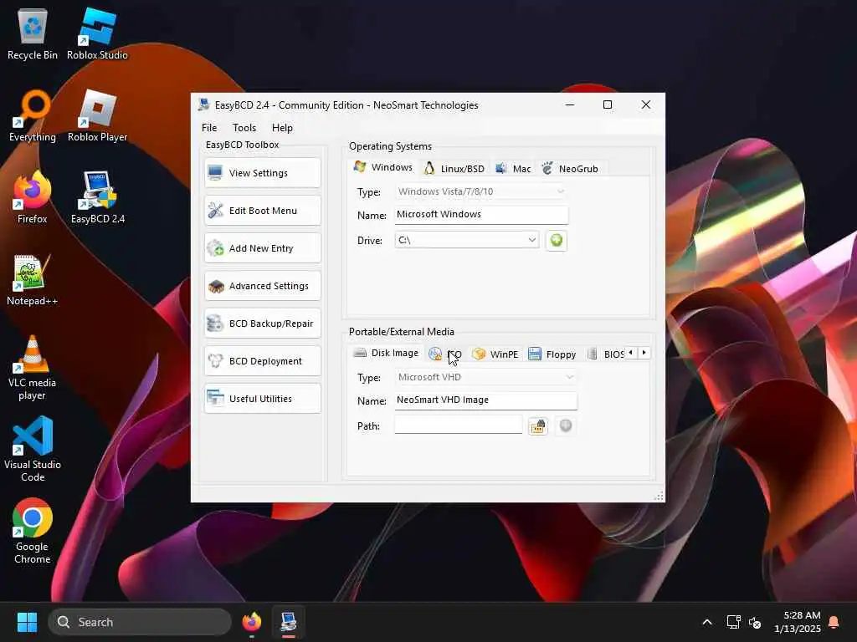Open Edit Boot Menu
This screenshot has width=857, height=642.
pyautogui.click(x=262, y=211)
